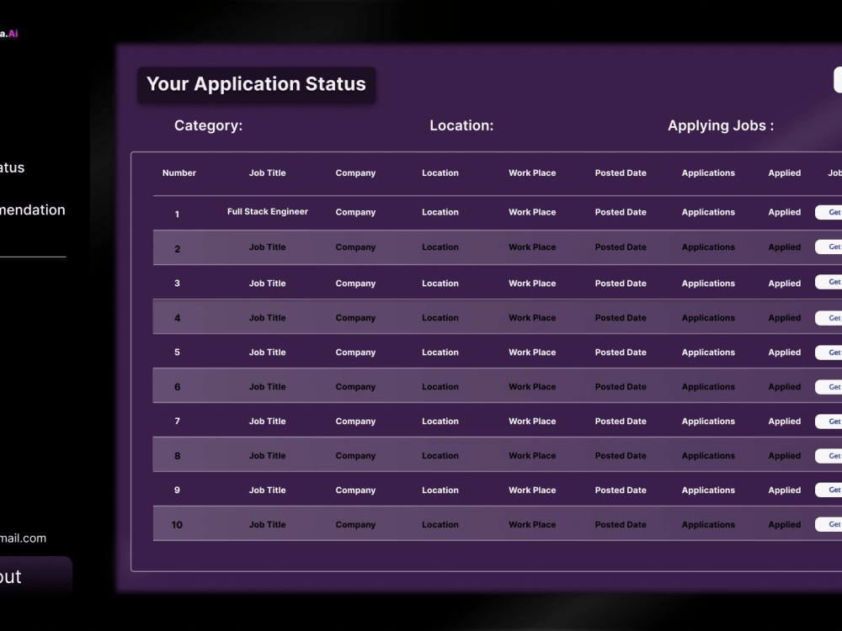
Task: Click row number 9 in the table
Action: click(177, 490)
